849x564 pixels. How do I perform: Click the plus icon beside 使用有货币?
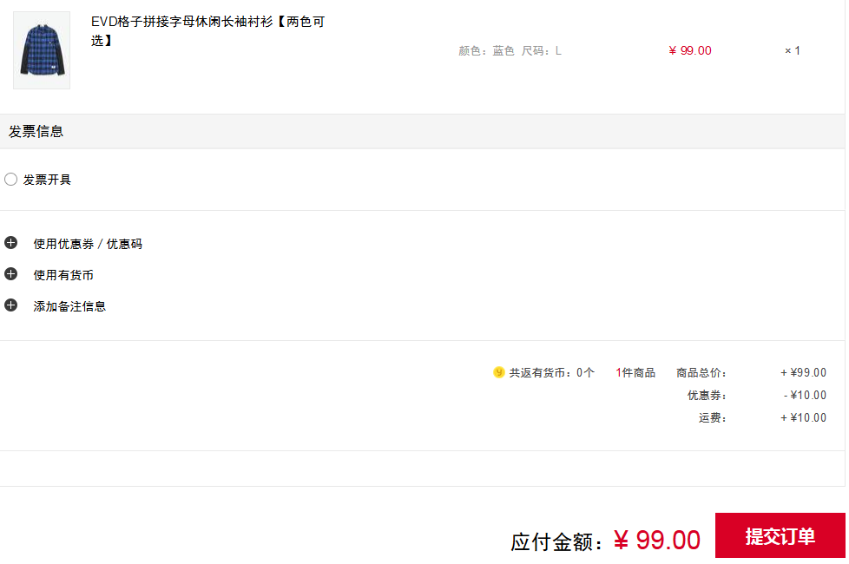(10, 274)
